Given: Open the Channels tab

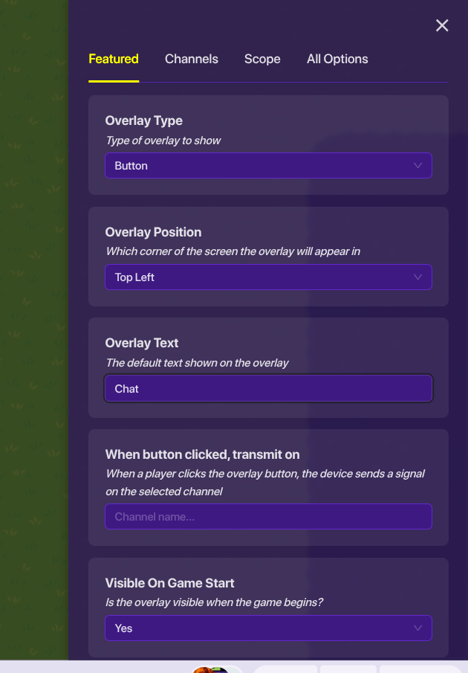Looking at the screenshot, I should [x=192, y=59].
